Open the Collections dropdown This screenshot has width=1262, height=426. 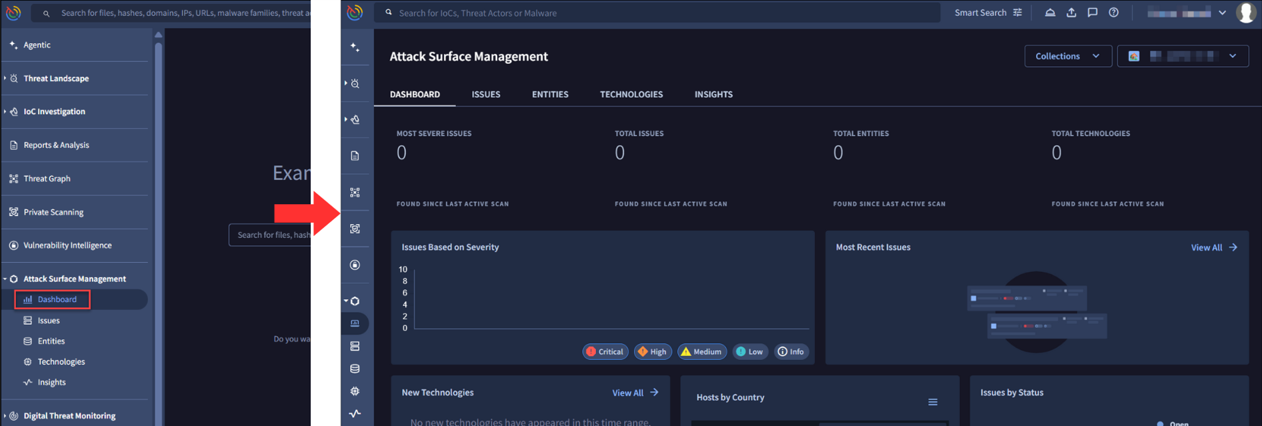pyautogui.click(x=1067, y=57)
